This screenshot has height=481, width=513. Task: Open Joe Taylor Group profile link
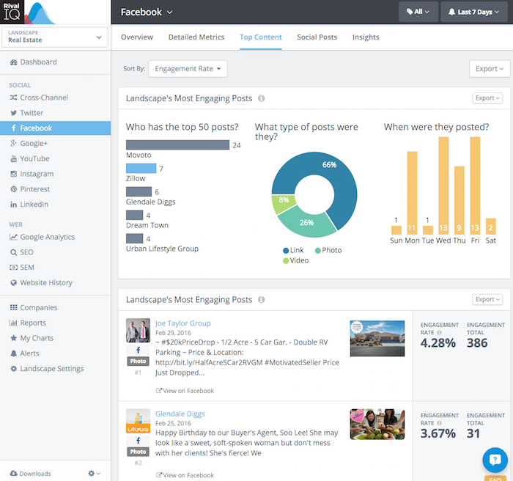point(183,323)
